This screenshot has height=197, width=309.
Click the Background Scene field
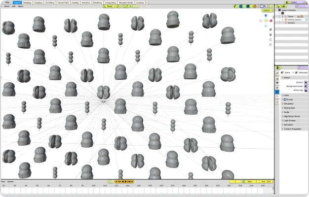pos(306,86)
